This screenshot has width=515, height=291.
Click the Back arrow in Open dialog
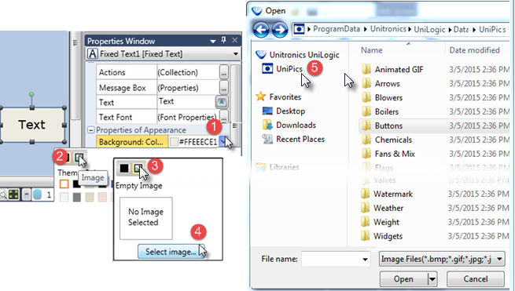pyautogui.click(x=262, y=30)
